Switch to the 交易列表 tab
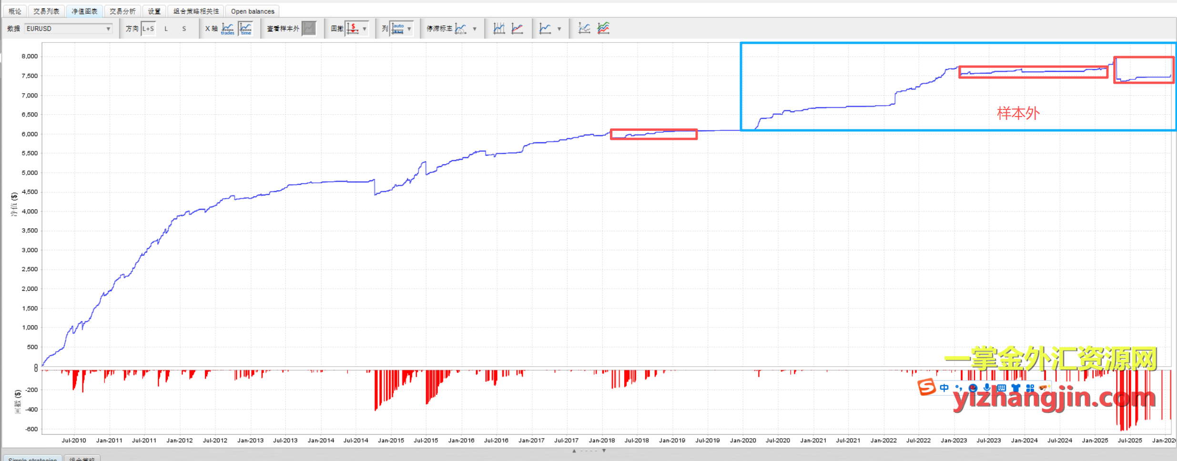This screenshot has height=461, width=1177. pyautogui.click(x=46, y=11)
